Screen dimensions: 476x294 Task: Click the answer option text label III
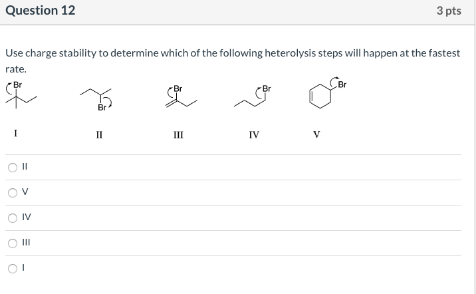click(x=27, y=243)
